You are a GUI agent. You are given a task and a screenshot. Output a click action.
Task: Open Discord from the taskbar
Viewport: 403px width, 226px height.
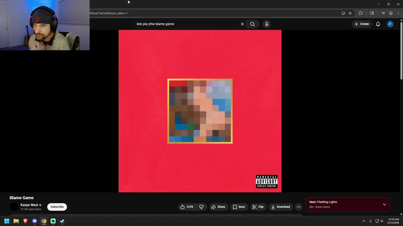click(x=35, y=221)
